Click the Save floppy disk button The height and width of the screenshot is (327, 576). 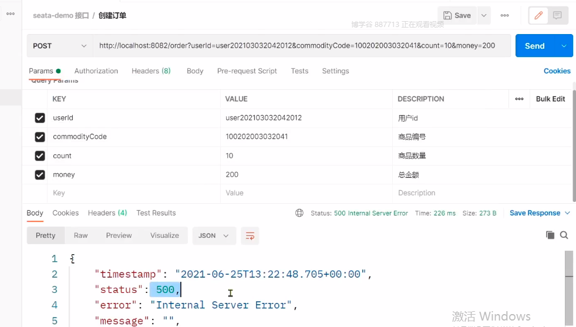[457, 15]
